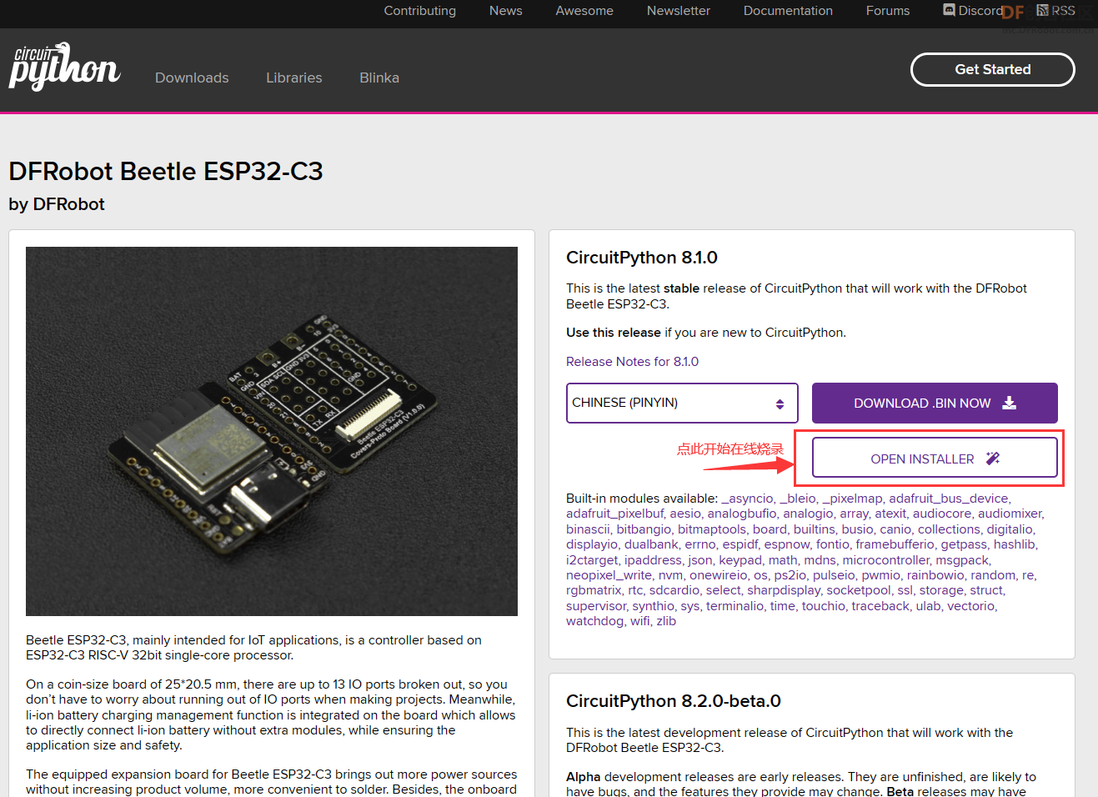
Task: Switch to the Libraries section
Action: pos(293,78)
